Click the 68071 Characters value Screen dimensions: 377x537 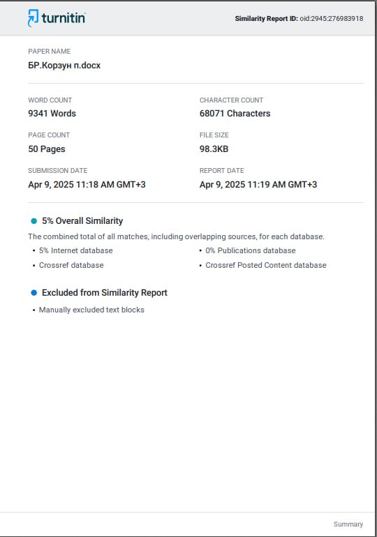[x=235, y=114]
